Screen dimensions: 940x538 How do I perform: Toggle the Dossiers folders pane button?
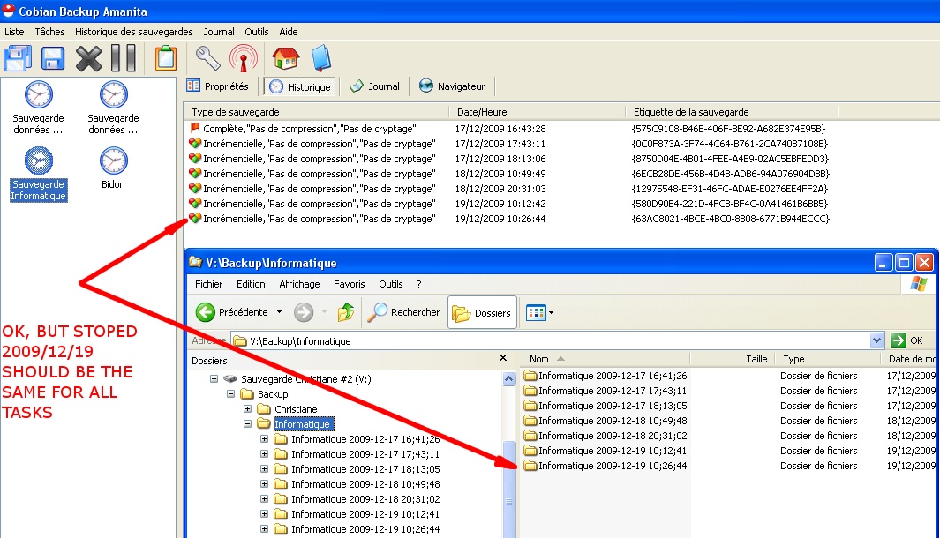(482, 313)
